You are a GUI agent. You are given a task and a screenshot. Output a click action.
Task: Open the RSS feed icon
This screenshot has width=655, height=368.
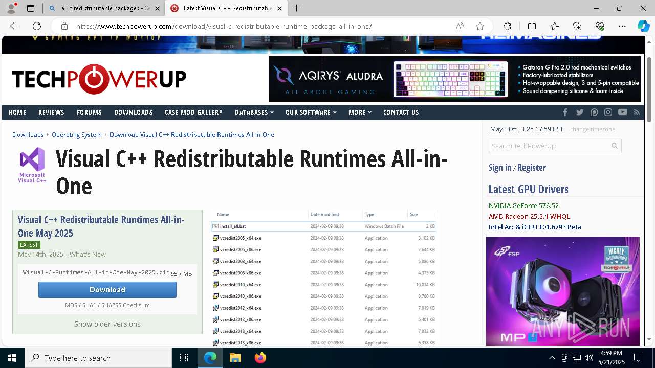[x=637, y=112]
